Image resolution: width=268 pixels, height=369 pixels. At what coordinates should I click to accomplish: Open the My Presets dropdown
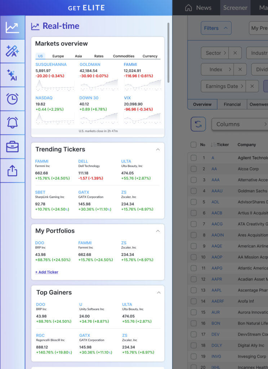click(259, 28)
